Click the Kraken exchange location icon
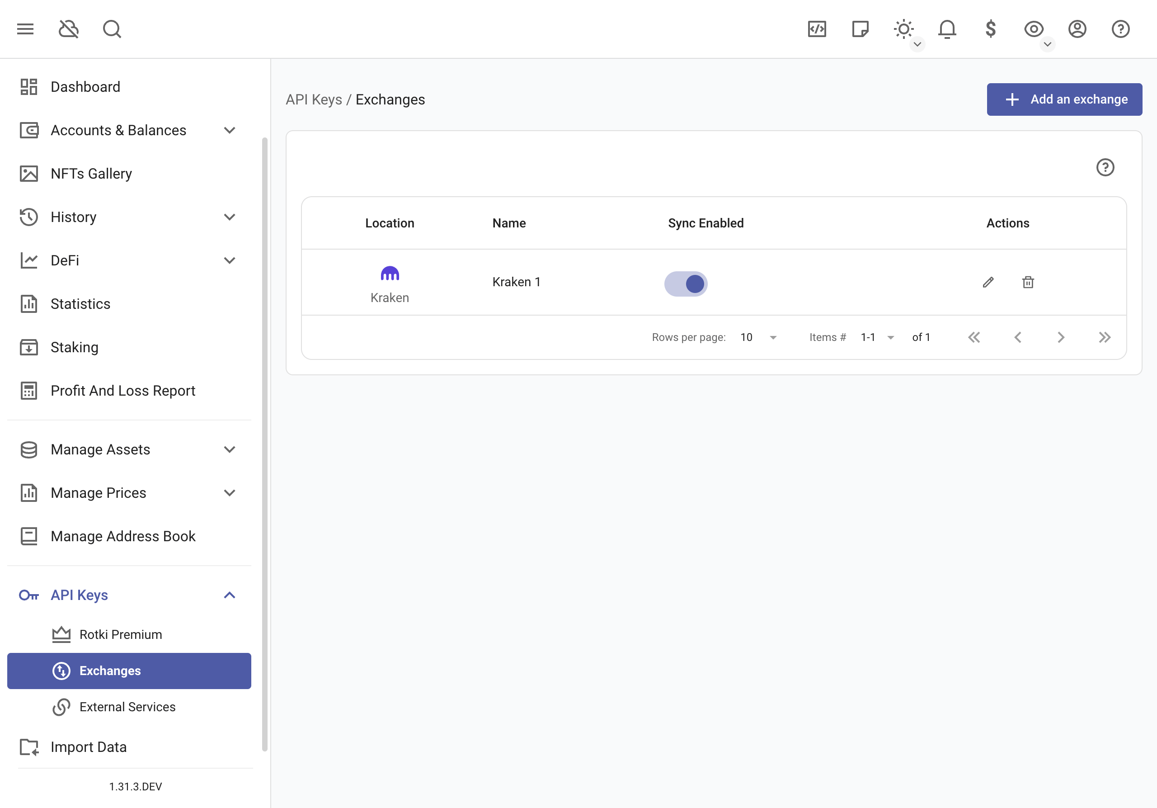 coord(390,274)
